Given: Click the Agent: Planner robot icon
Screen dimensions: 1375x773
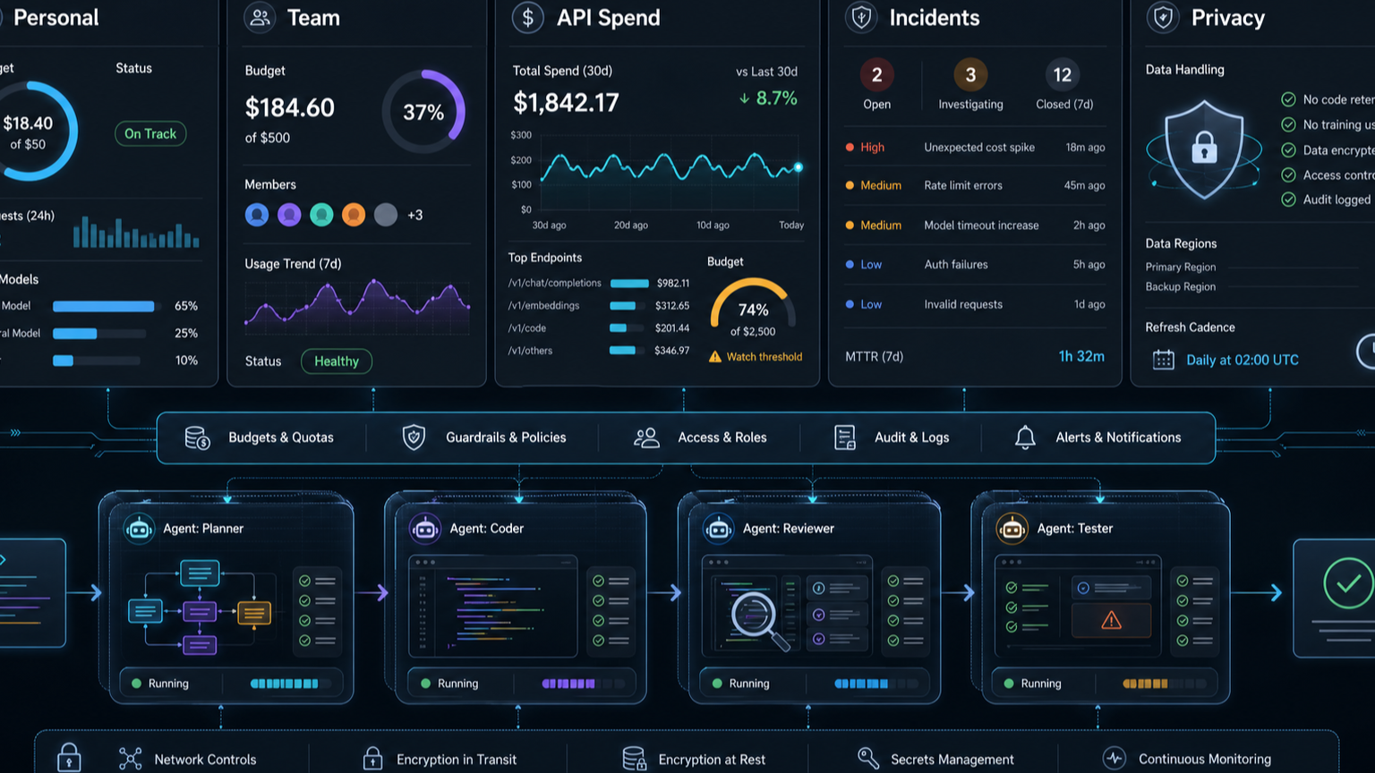Looking at the screenshot, I should pyautogui.click(x=139, y=529).
